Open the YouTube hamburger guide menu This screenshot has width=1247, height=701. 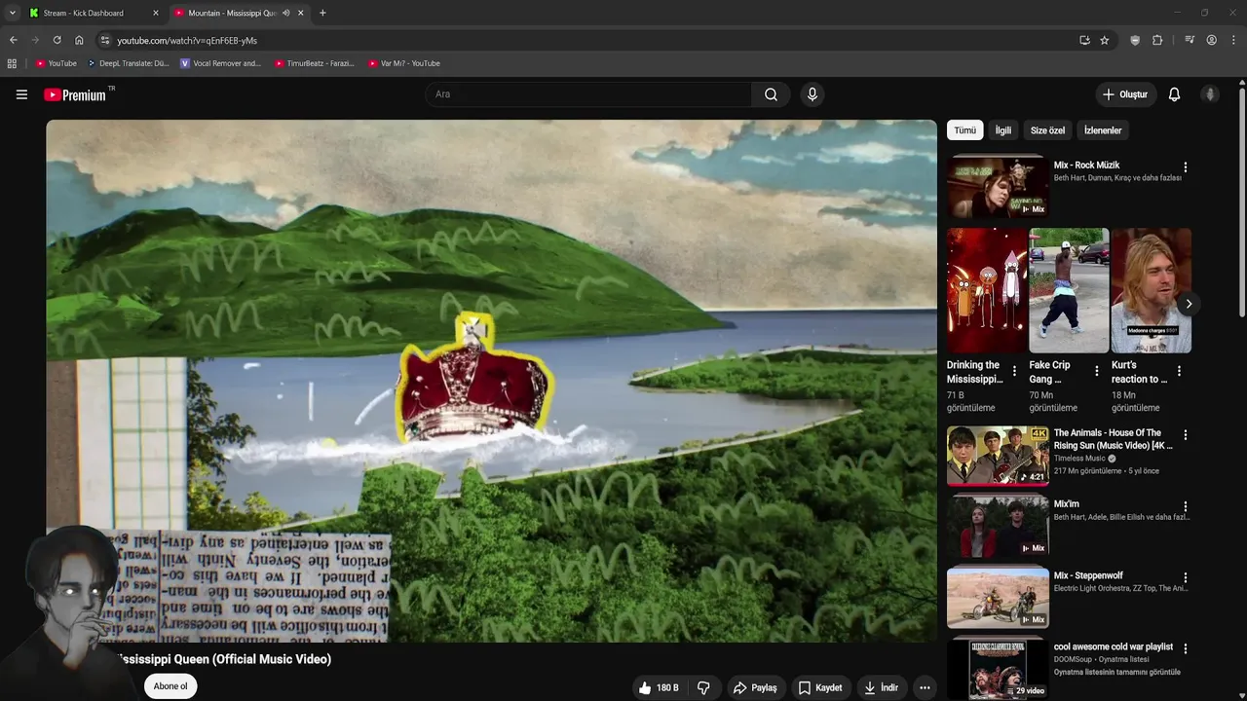[x=21, y=94]
